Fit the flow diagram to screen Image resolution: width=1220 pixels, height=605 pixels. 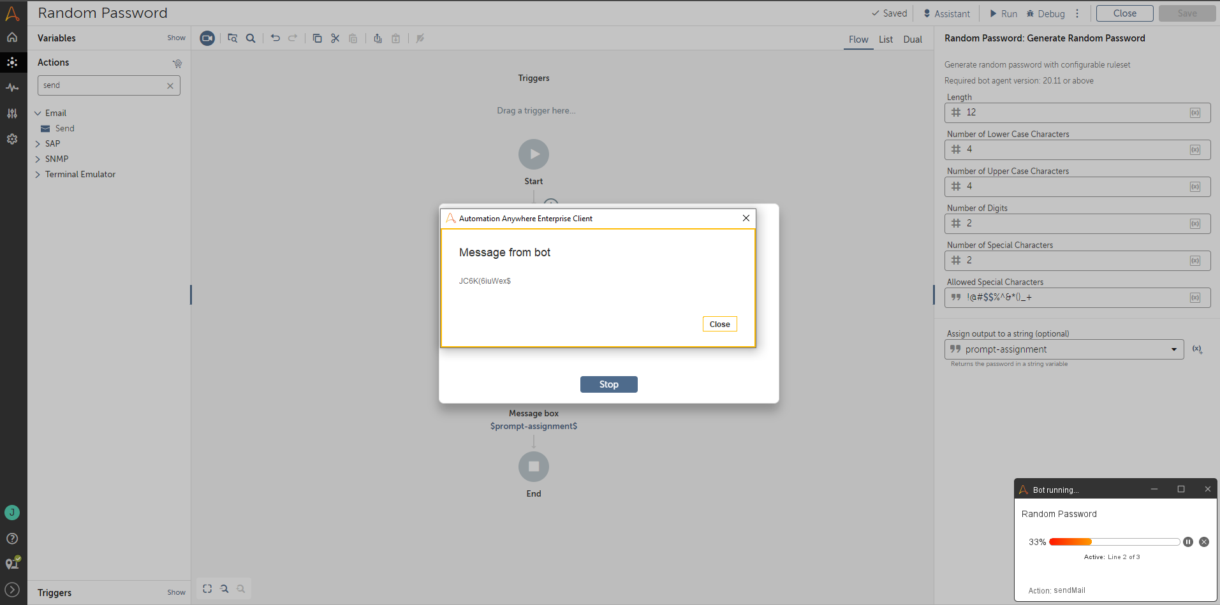(x=207, y=589)
